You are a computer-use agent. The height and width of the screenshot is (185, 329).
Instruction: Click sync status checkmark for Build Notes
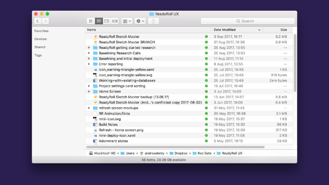tap(206, 125)
